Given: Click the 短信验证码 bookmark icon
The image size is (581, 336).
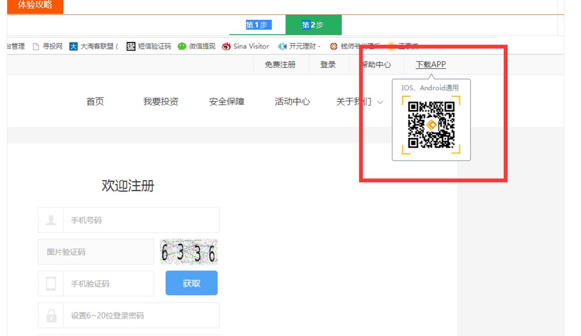Looking at the screenshot, I should (x=131, y=46).
